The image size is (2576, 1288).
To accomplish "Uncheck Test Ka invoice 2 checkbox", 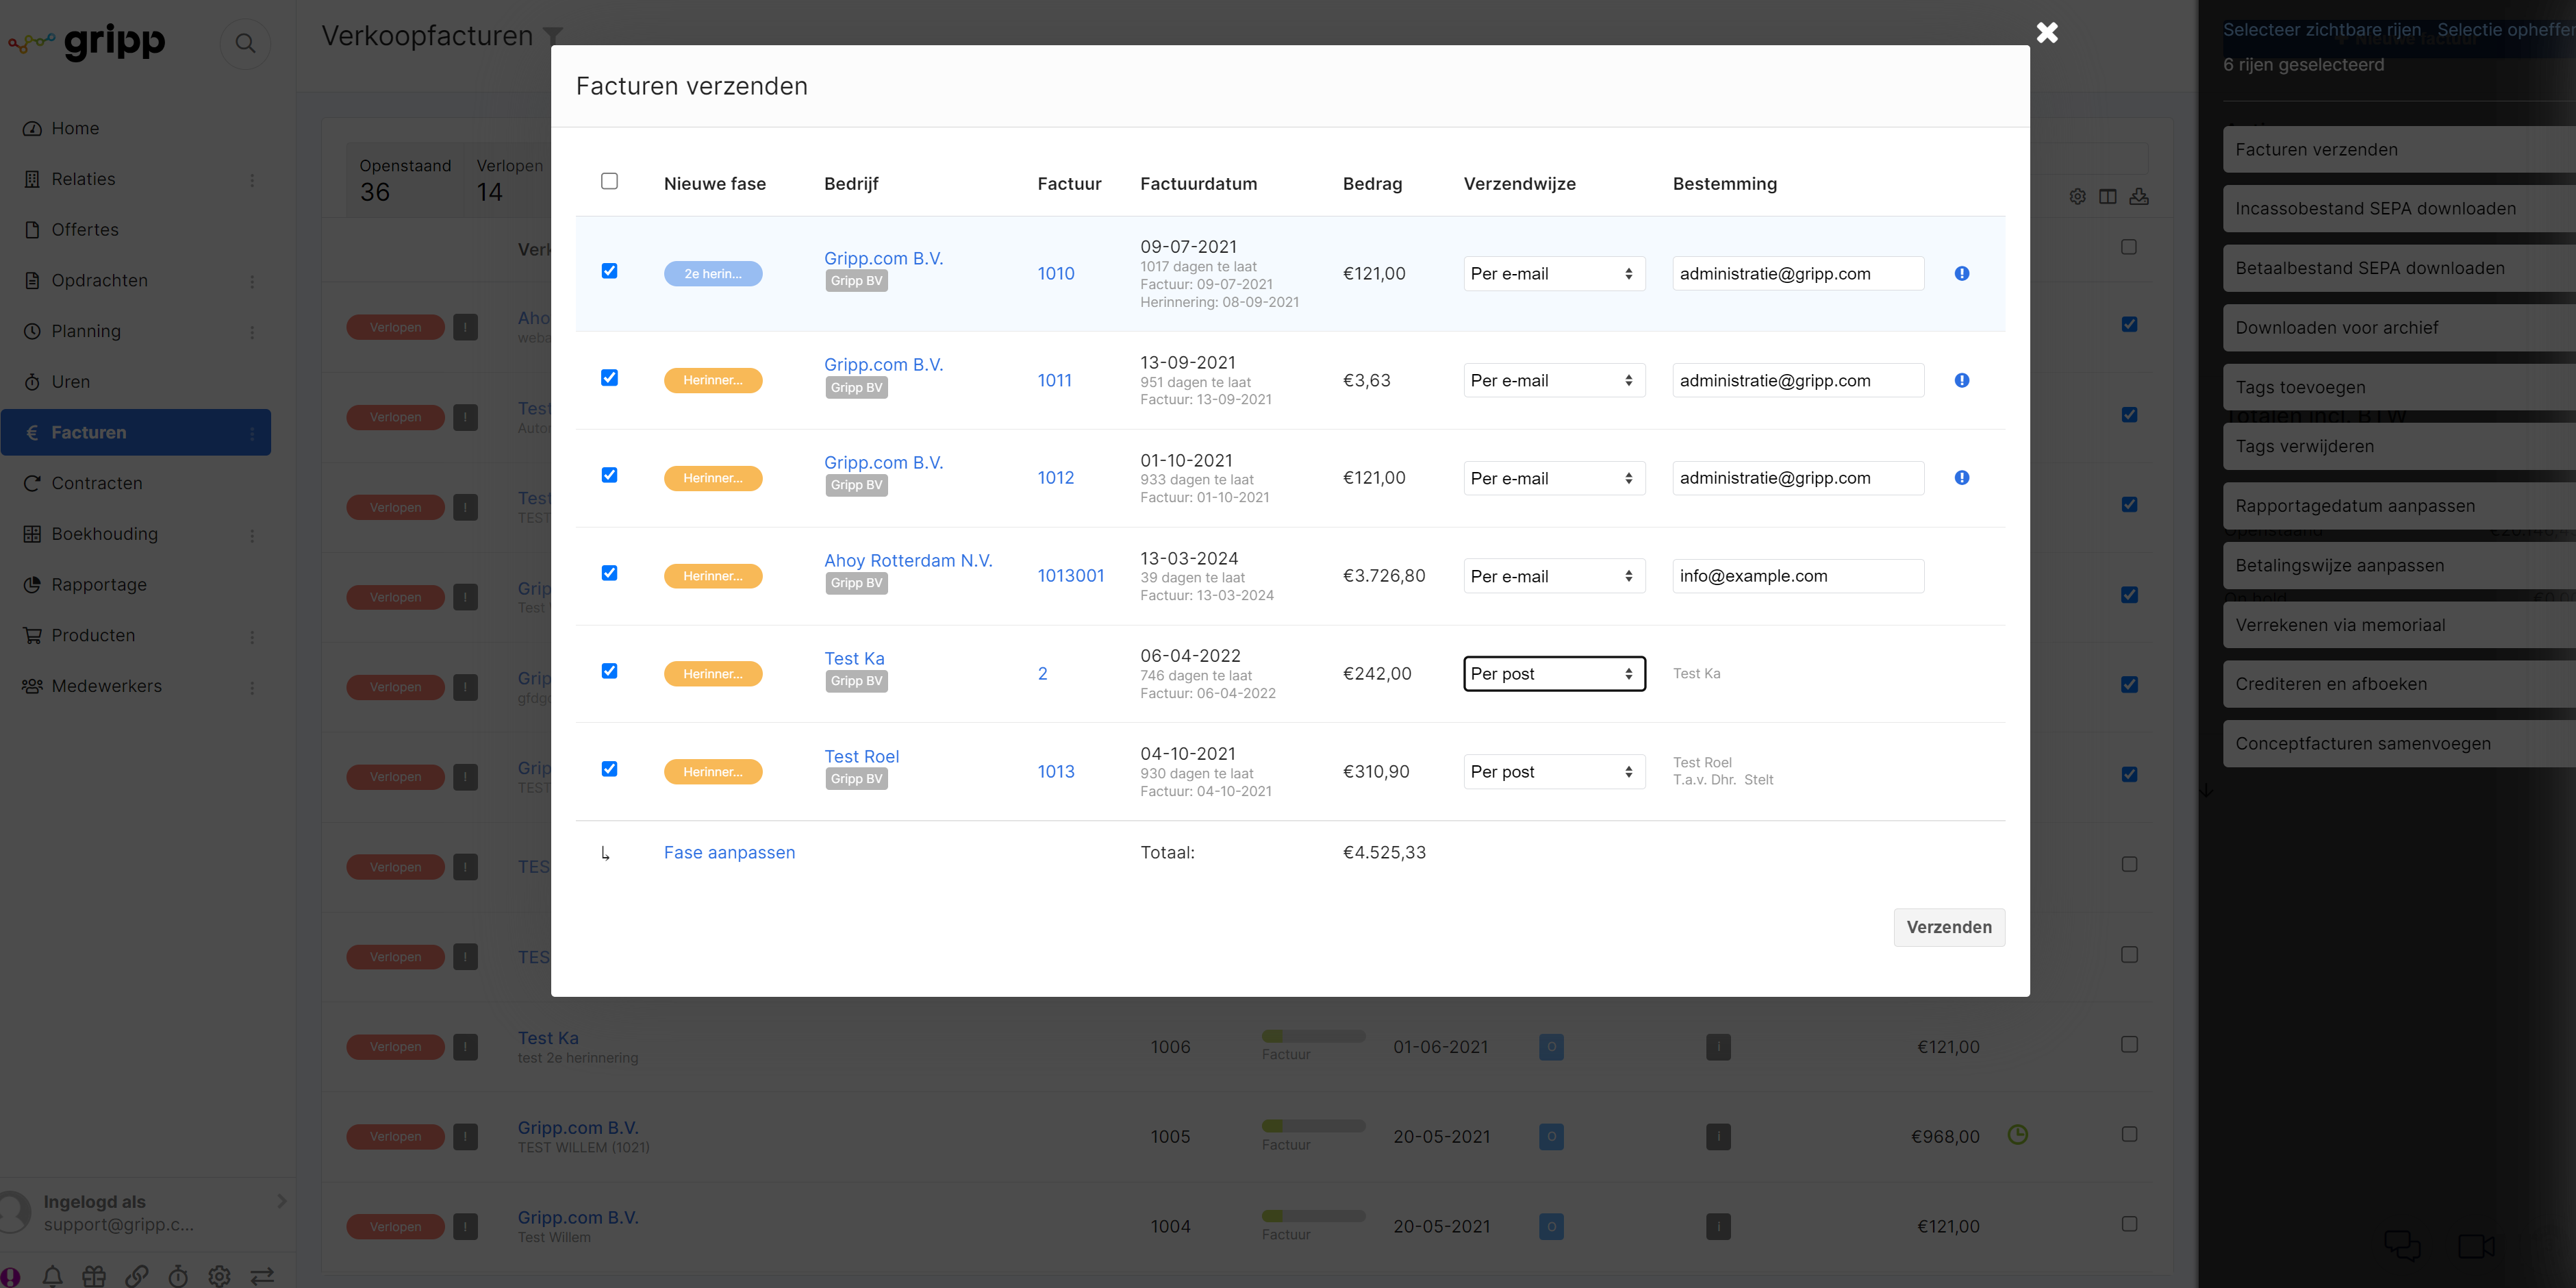I will [609, 671].
